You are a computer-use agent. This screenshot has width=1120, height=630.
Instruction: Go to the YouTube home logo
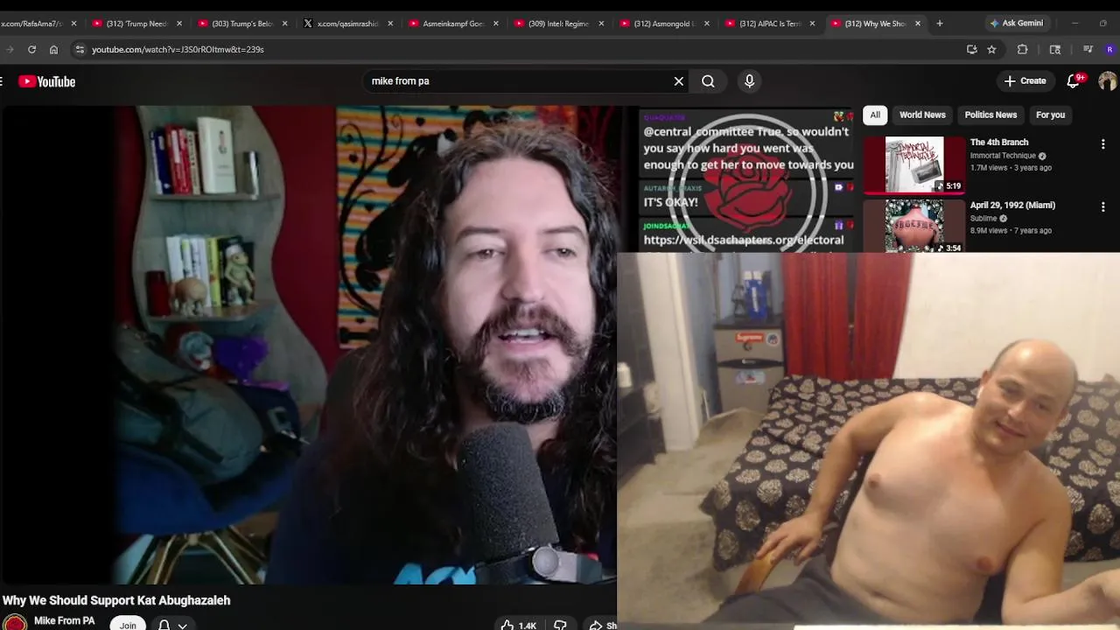click(x=46, y=81)
